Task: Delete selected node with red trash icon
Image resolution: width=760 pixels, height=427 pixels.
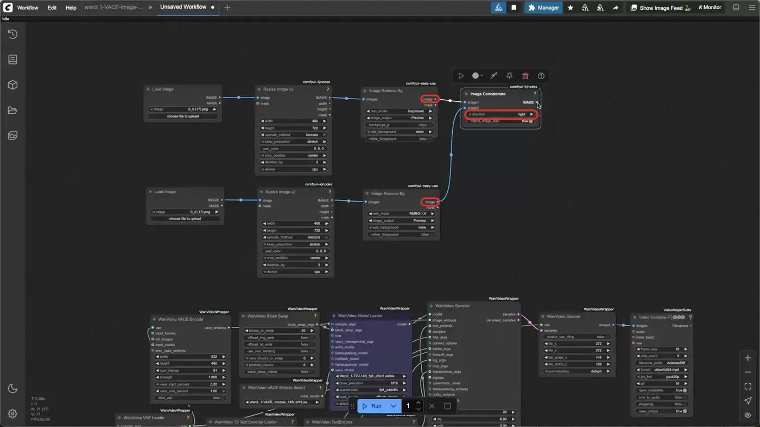Action: pyautogui.click(x=525, y=76)
